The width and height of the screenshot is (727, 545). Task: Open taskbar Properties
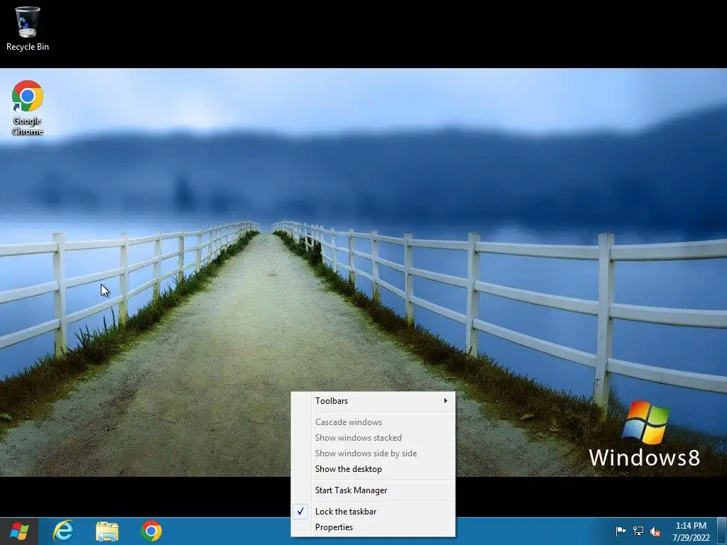373,527
